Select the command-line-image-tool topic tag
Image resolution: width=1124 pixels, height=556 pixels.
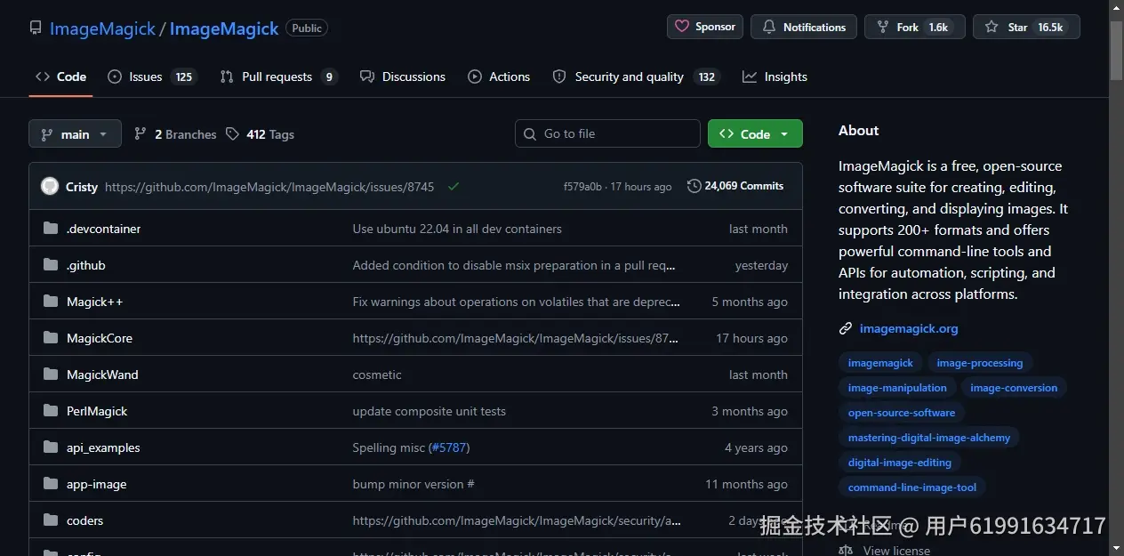(x=912, y=488)
